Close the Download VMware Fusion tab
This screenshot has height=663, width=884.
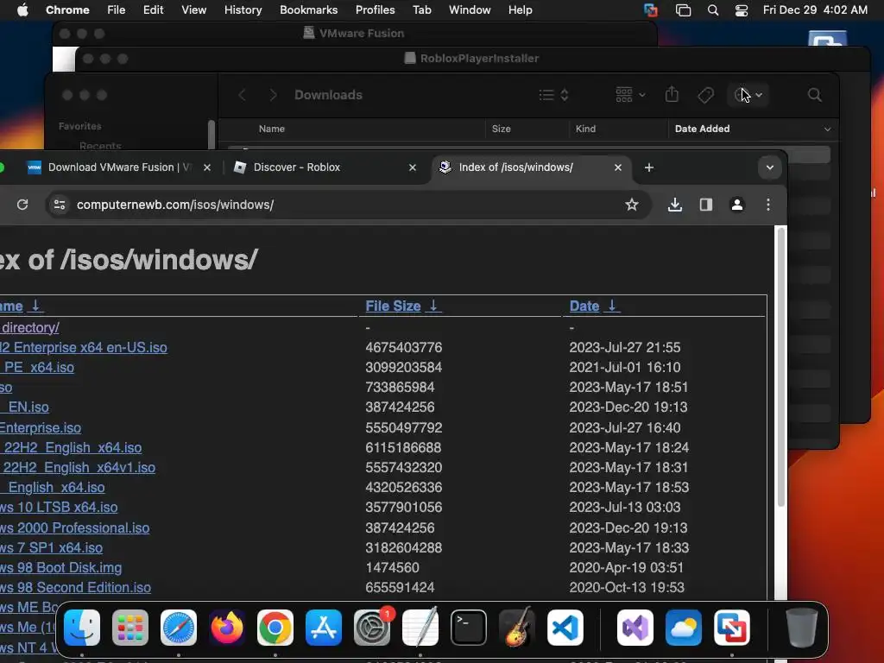click(x=207, y=167)
